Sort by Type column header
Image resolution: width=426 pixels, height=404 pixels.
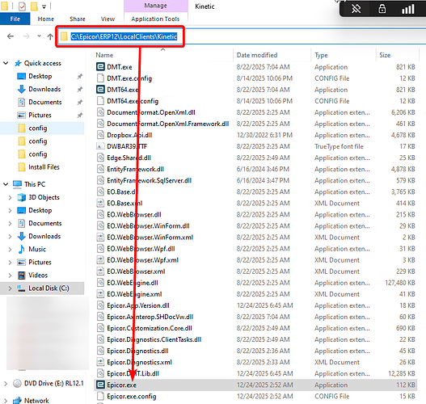[321, 55]
